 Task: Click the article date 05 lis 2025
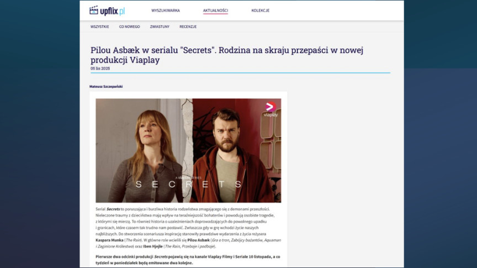[x=100, y=68]
